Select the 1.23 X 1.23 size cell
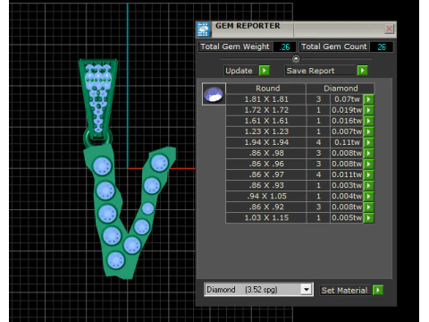 (266, 131)
